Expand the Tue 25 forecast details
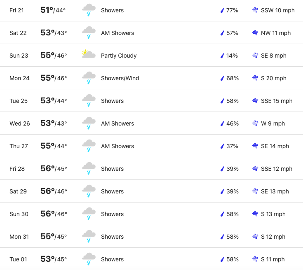The height and width of the screenshot is (270, 303). (x=152, y=100)
